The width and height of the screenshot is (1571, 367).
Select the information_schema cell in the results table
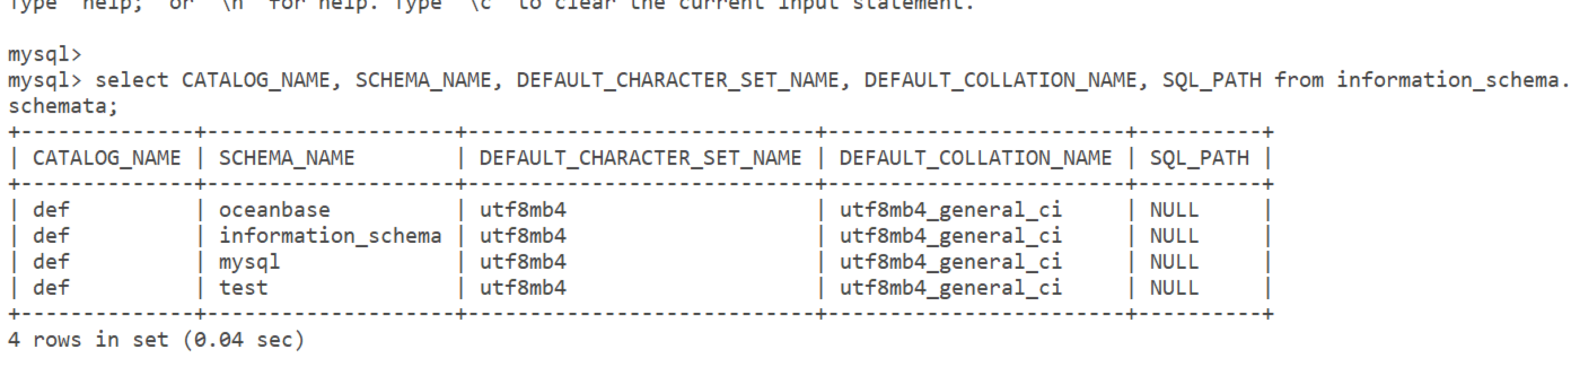click(x=330, y=235)
